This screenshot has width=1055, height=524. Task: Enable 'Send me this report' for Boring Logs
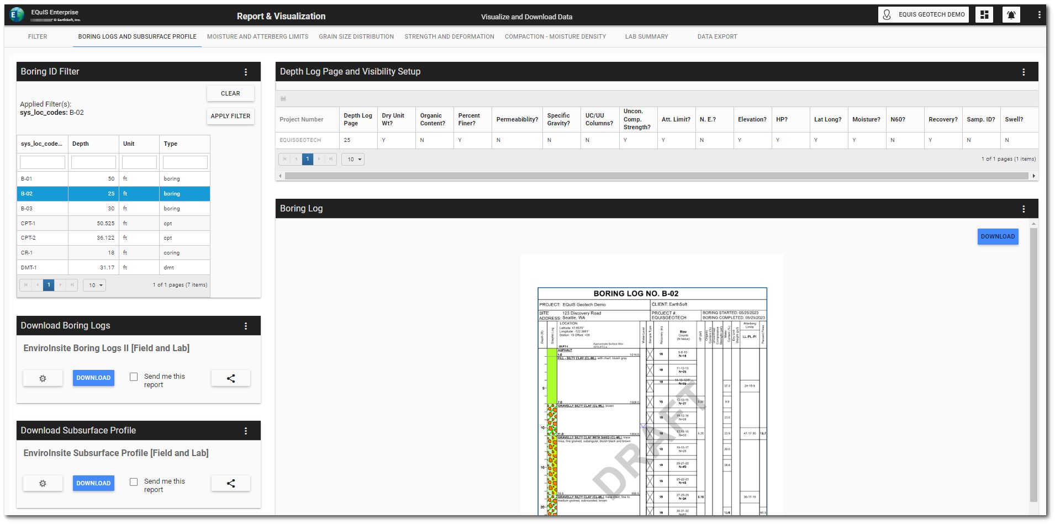click(134, 377)
